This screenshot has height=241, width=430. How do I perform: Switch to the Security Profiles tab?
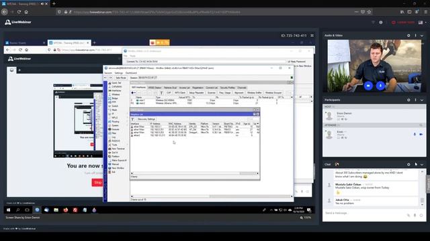point(227,88)
